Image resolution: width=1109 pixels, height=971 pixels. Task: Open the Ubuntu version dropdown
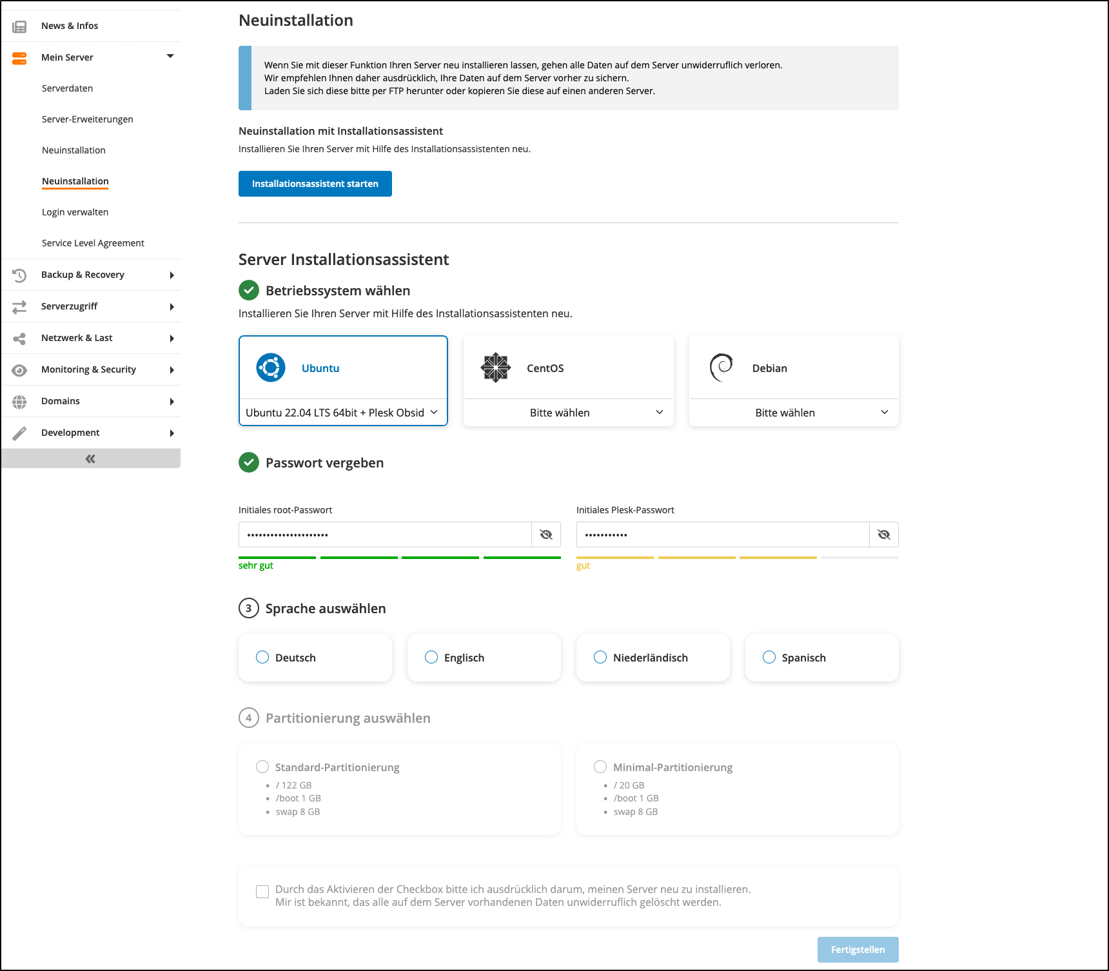click(x=342, y=413)
